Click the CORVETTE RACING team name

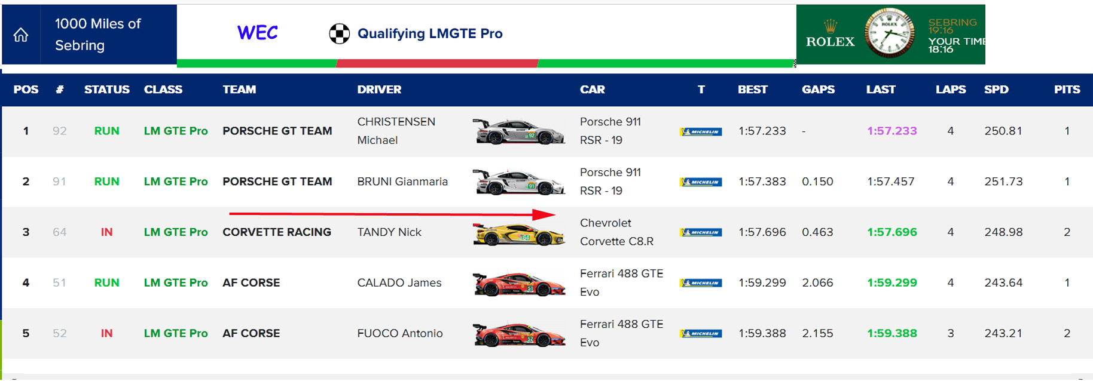(x=277, y=232)
